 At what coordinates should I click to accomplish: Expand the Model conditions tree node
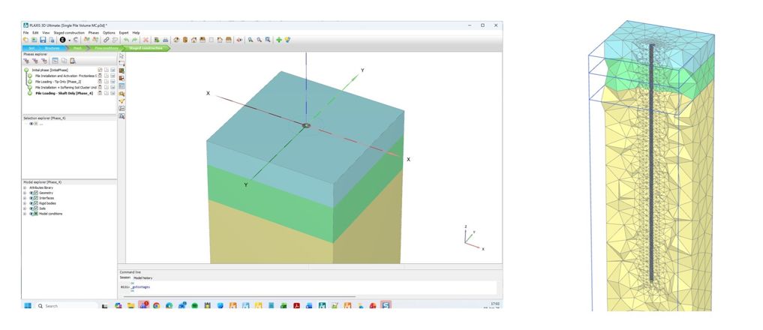point(25,214)
